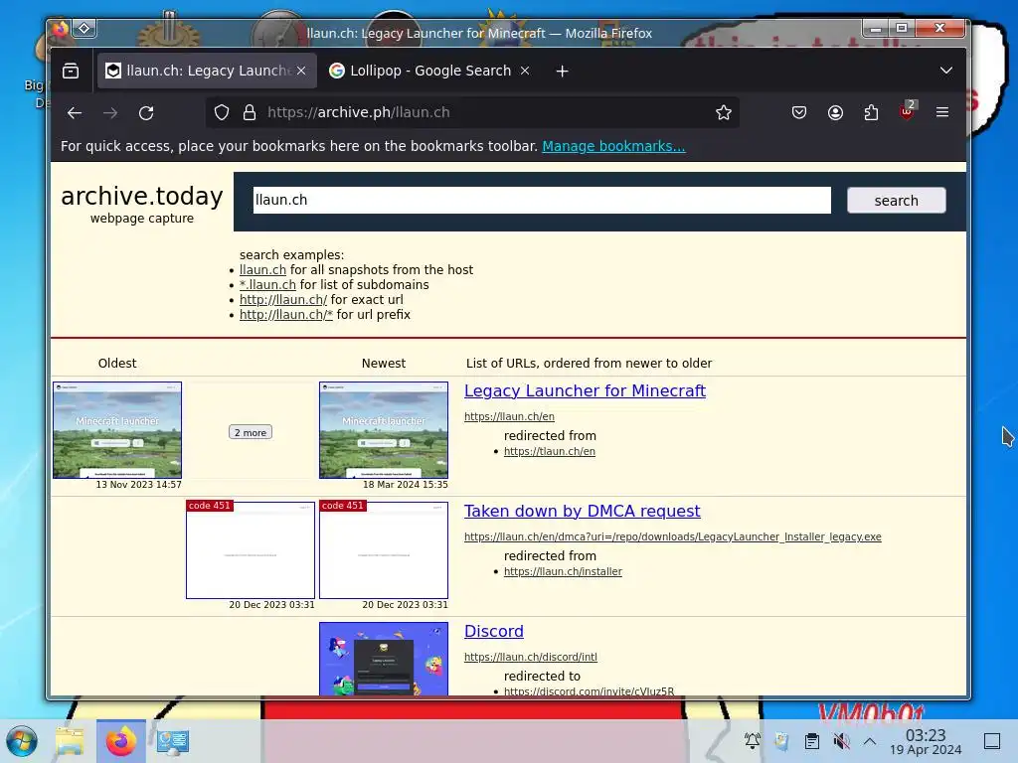Screen dimensions: 1018x763
Task: Open the Manage bookmarks link
Action: 613,147
